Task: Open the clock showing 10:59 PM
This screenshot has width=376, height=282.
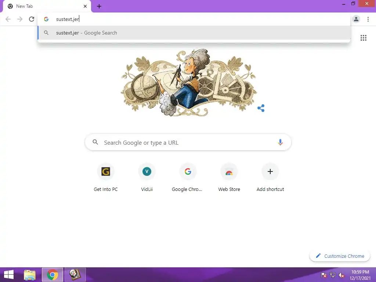Action: [x=360, y=275]
